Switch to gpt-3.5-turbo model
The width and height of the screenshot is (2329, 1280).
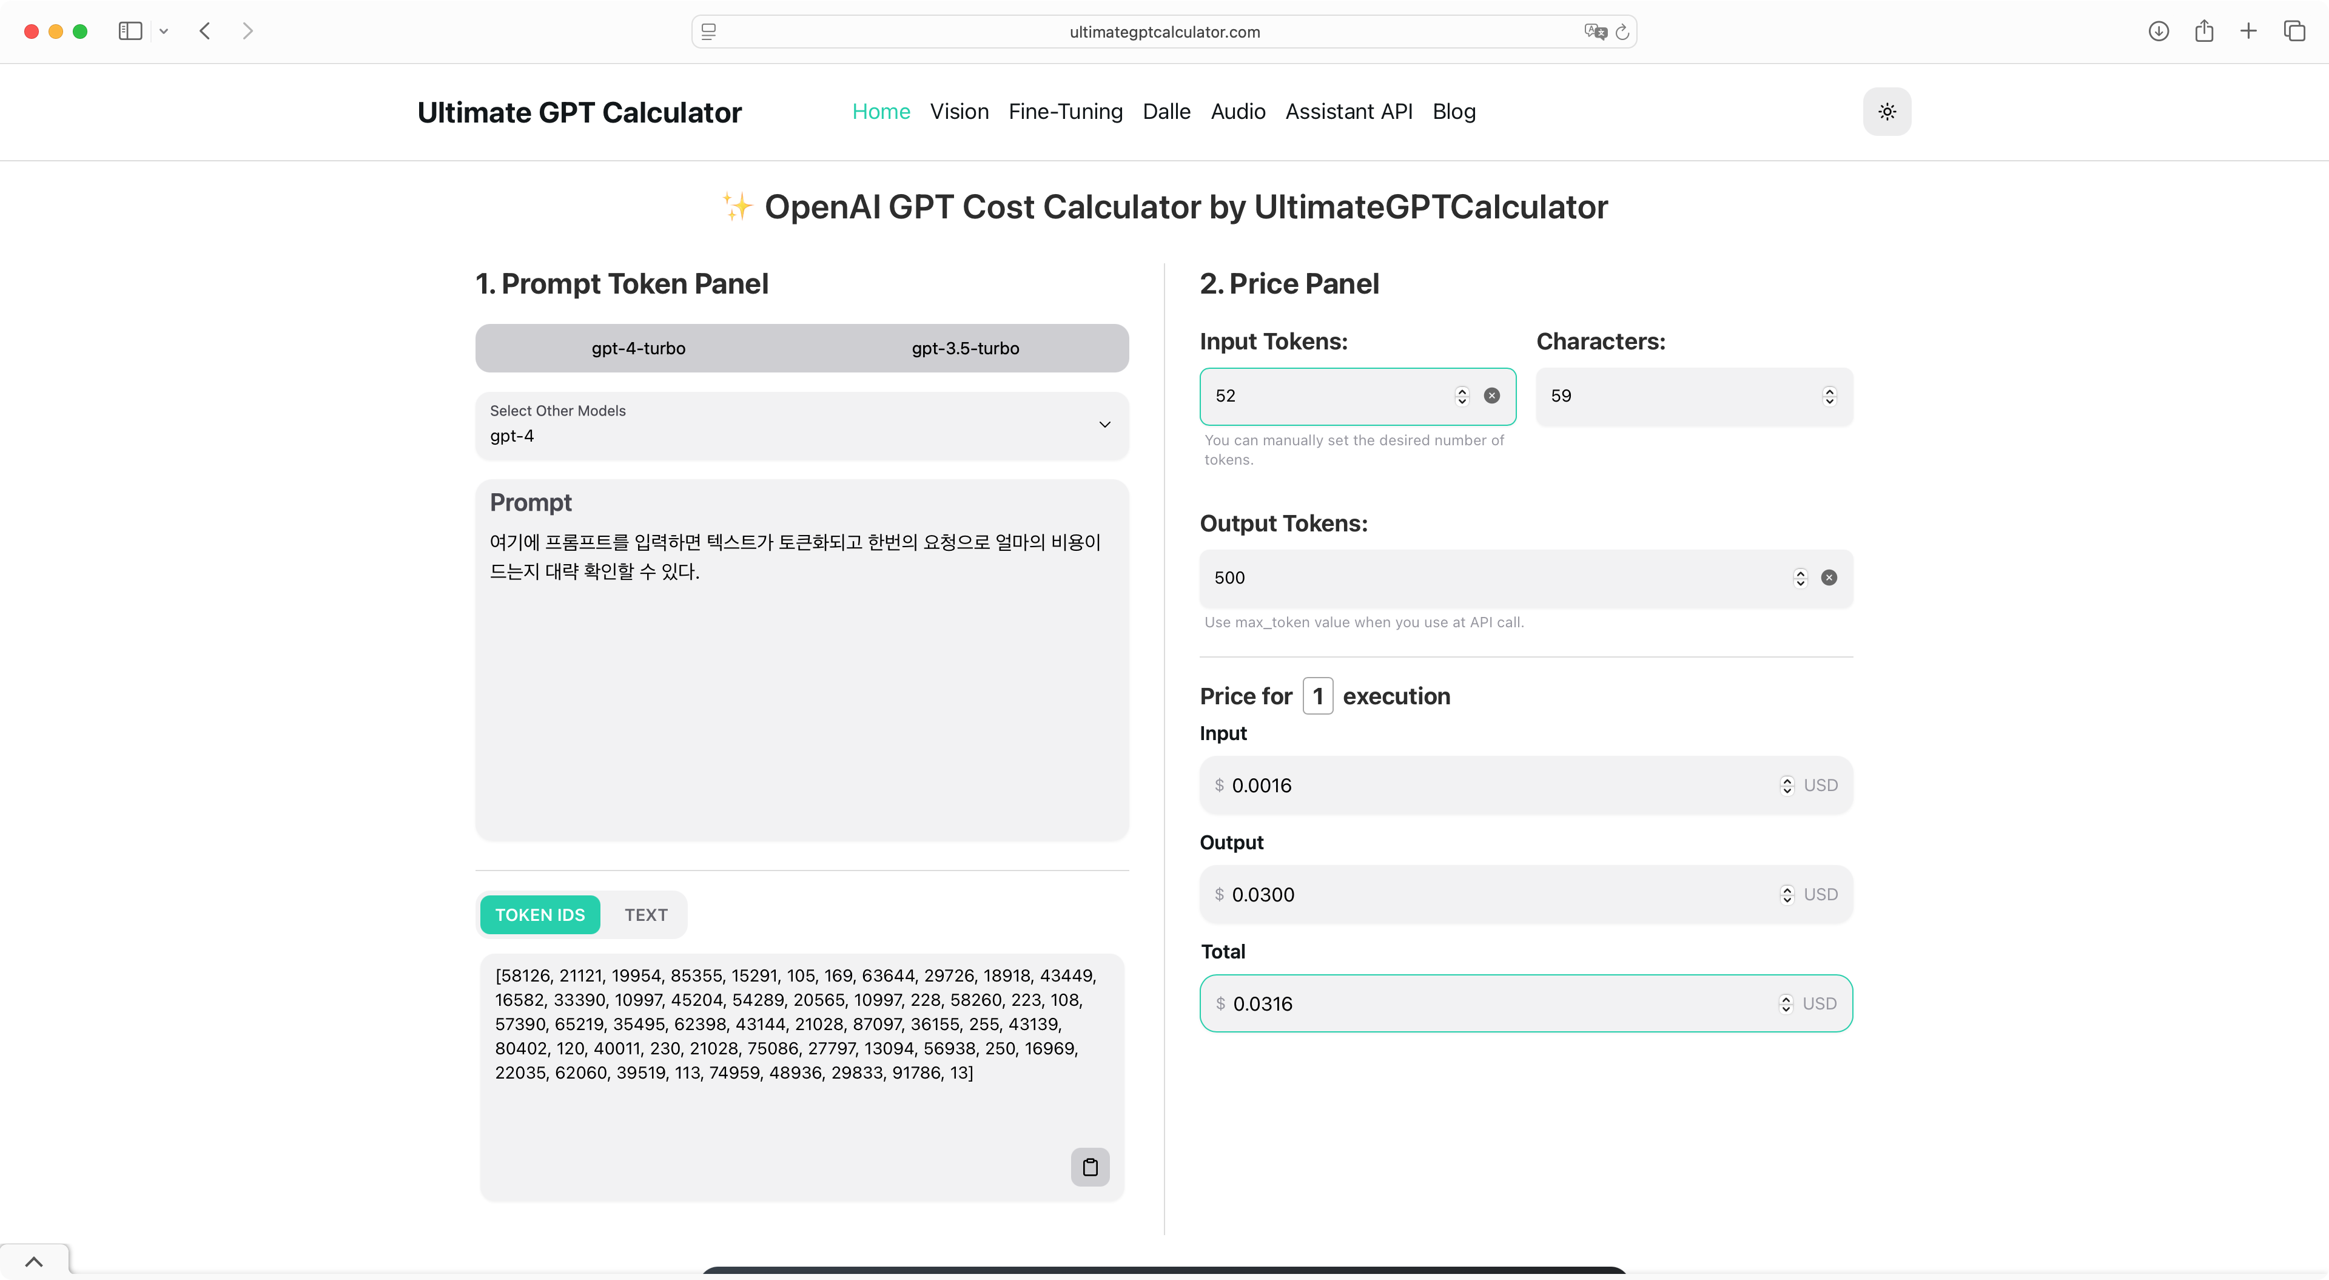[965, 348]
